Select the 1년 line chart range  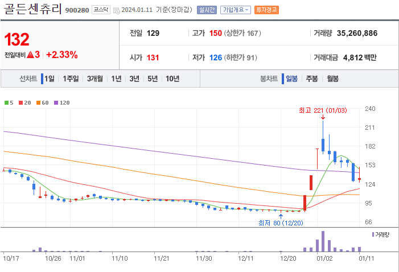pyautogui.click(x=116, y=79)
